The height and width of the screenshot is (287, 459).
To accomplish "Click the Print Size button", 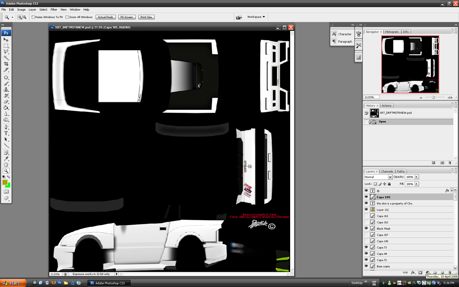I will click(x=146, y=17).
